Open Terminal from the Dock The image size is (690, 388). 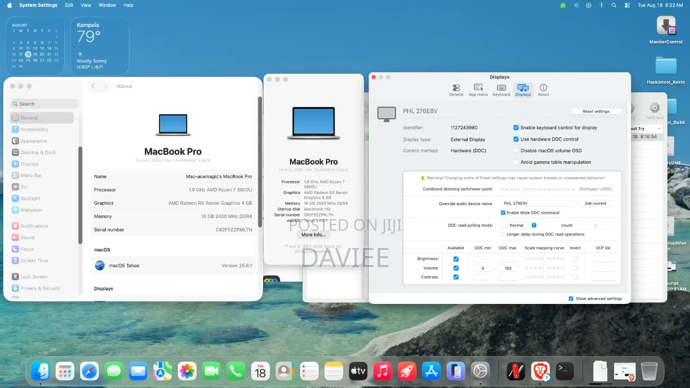pos(565,371)
